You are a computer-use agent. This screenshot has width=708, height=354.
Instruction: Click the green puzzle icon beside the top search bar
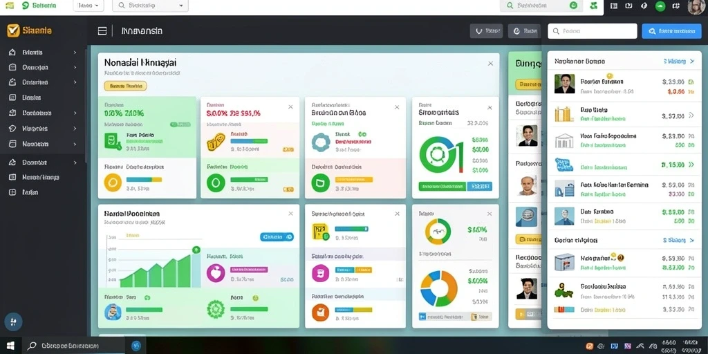594,6
